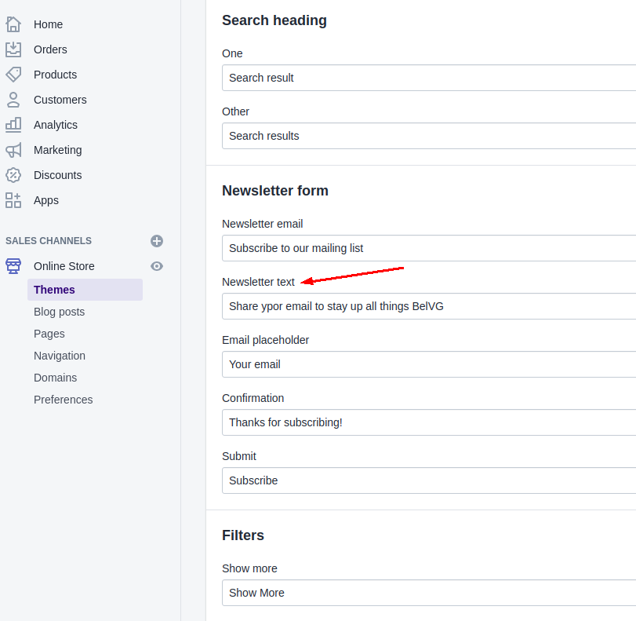Screen dimensions: 636x621
Task: Click the Orders inbox icon
Action: click(x=13, y=49)
